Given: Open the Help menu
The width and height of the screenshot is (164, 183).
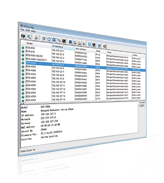Looking at the screenshot, I should 33,31.
